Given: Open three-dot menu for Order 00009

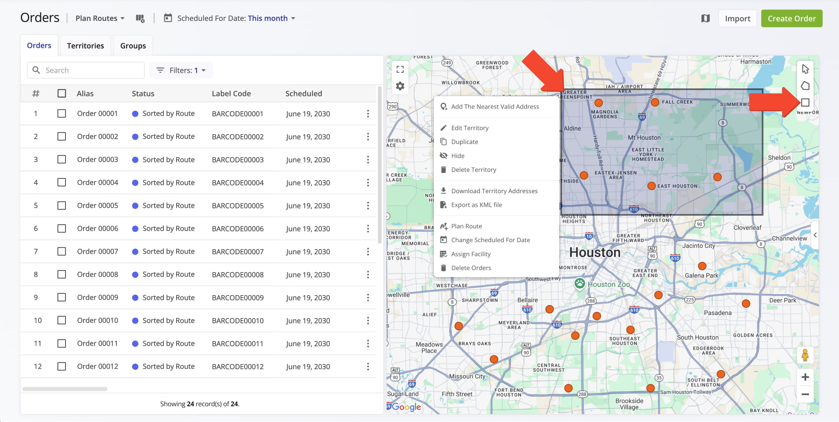Looking at the screenshot, I should click(368, 298).
